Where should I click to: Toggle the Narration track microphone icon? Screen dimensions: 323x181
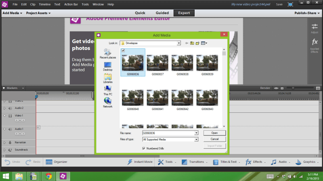pyautogui.click(x=10, y=143)
